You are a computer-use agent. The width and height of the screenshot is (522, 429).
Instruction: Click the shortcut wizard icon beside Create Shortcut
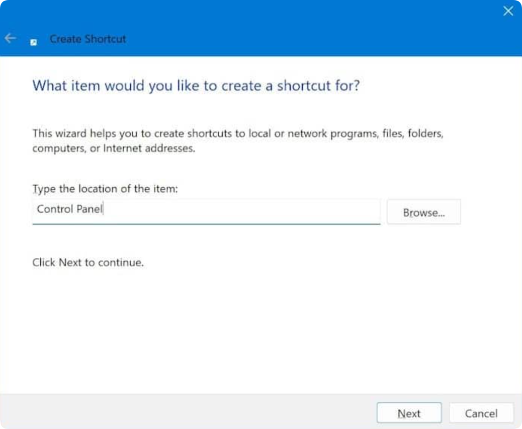coord(34,42)
